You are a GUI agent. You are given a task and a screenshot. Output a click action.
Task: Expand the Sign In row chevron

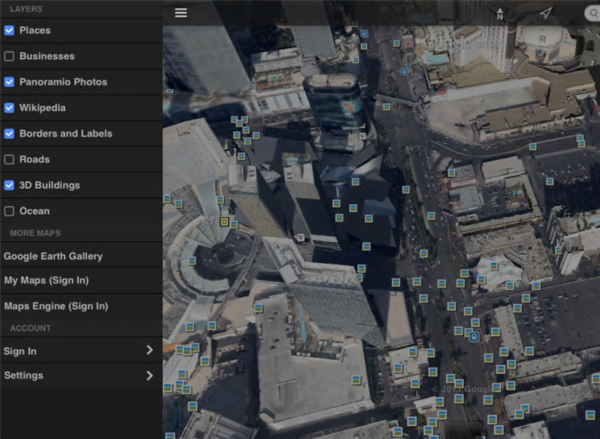[x=149, y=350]
